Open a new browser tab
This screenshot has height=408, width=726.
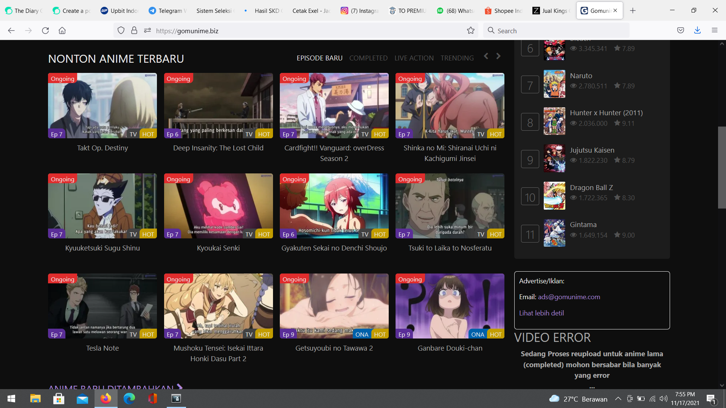click(x=633, y=11)
